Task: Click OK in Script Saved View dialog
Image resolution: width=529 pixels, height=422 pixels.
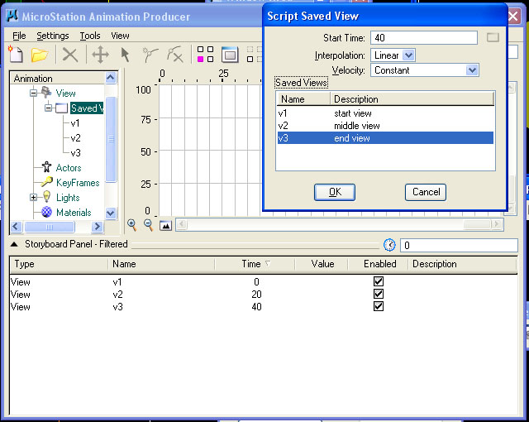Action: pyautogui.click(x=335, y=192)
